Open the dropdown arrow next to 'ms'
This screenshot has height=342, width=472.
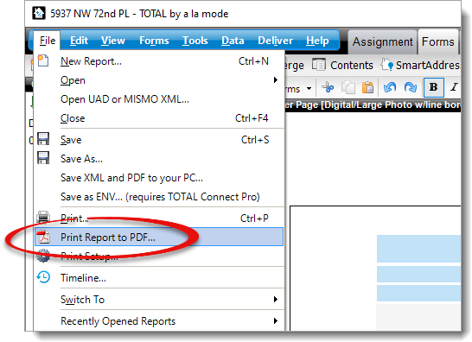[x=309, y=88]
